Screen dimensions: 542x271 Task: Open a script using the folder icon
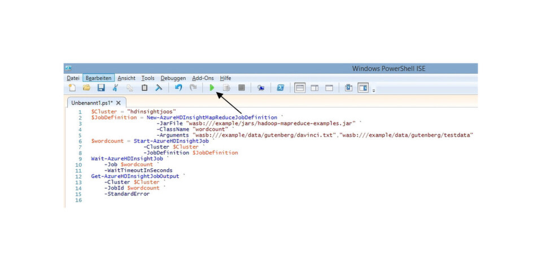point(86,88)
